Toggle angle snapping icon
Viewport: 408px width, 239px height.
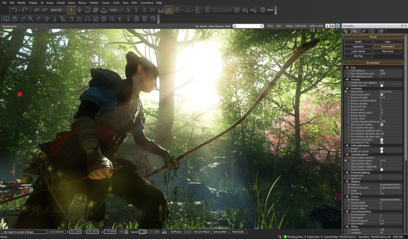click(x=187, y=10)
